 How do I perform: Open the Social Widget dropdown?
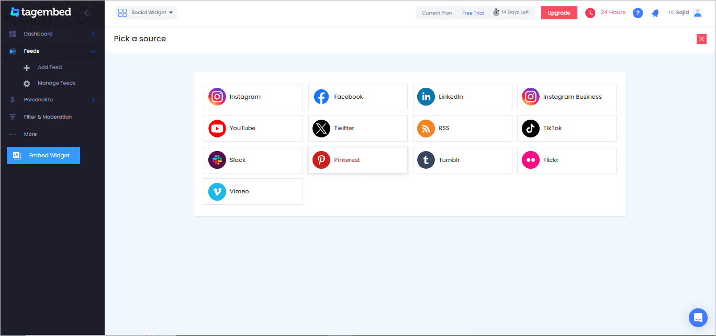(146, 13)
